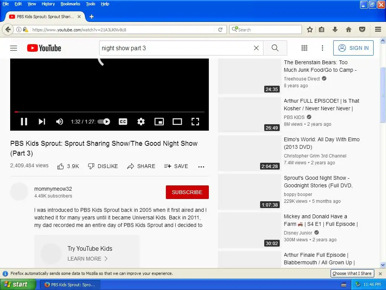Open Arthur Finale Blabbermouth video
The width and height of the screenshot is (386, 290).
(319, 258)
